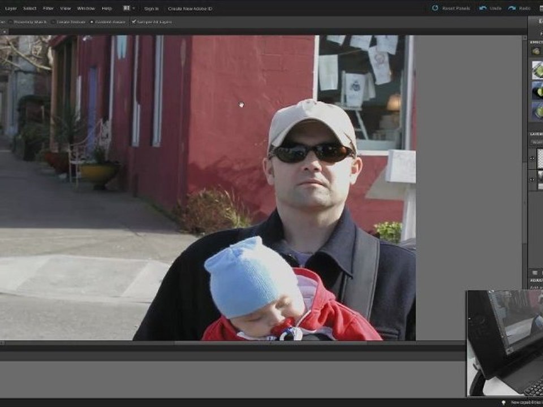
Task: Select the top transparent layer thumbnail
Action: (540, 158)
